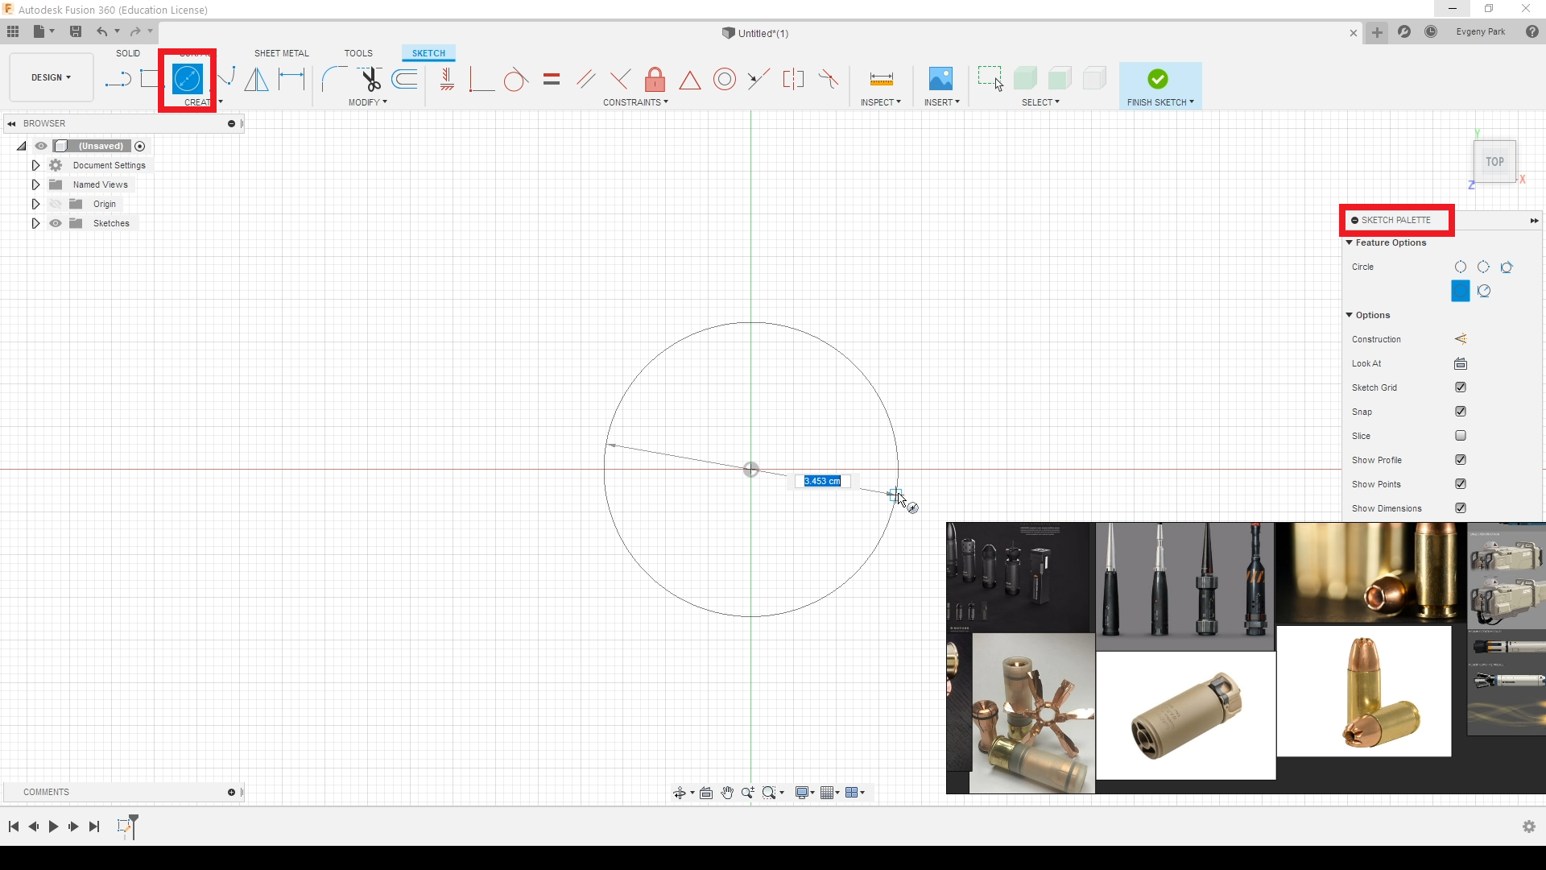Enable the Slice checkbox in options
This screenshot has height=870, width=1546.
1462,436
